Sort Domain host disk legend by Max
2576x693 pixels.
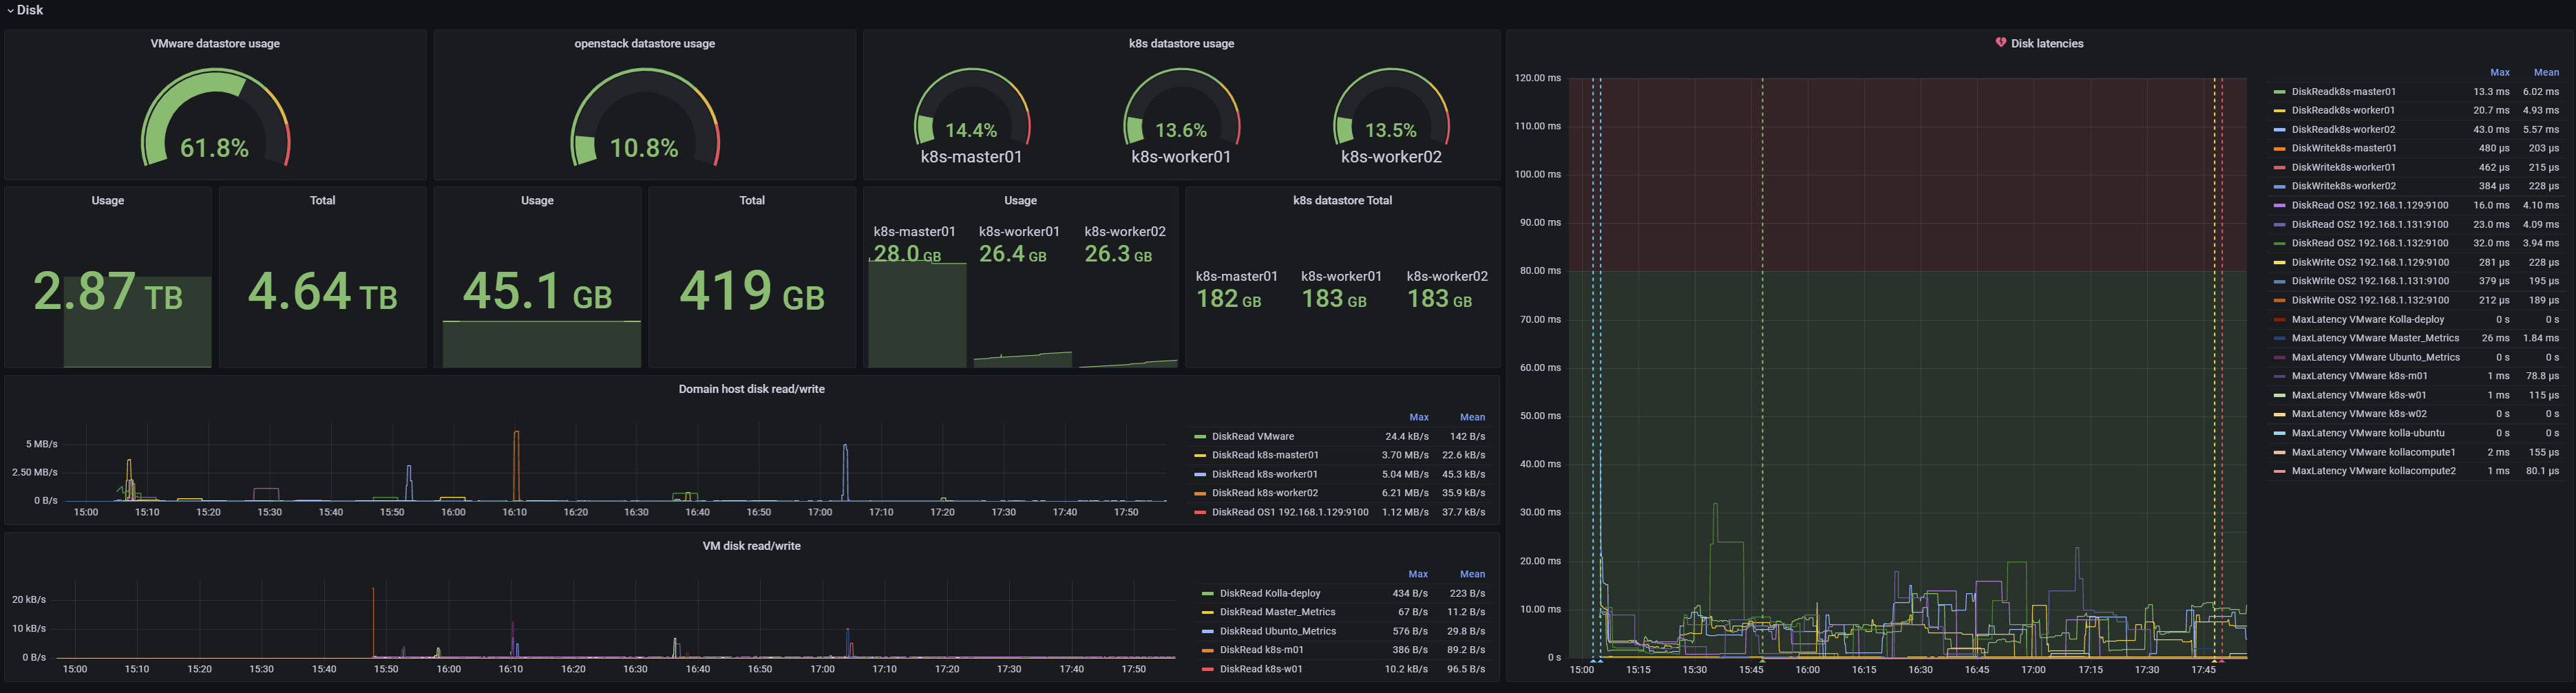pos(1419,417)
